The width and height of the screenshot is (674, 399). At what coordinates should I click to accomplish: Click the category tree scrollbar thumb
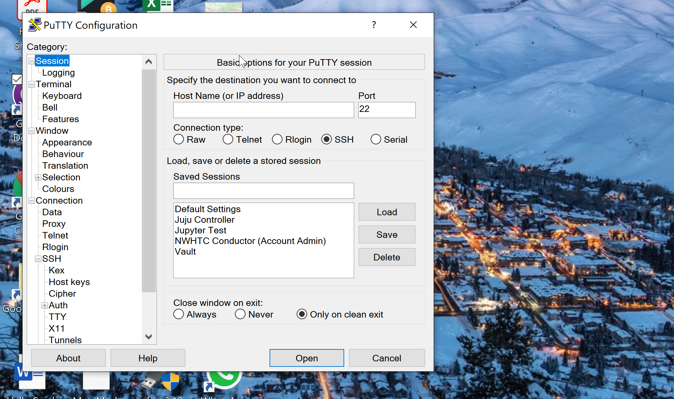(149, 181)
